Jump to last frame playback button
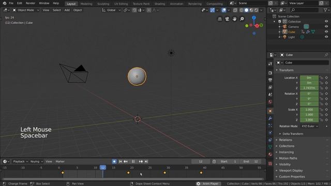The height and width of the screenshot is (186, 331). [x=146, y=162]
